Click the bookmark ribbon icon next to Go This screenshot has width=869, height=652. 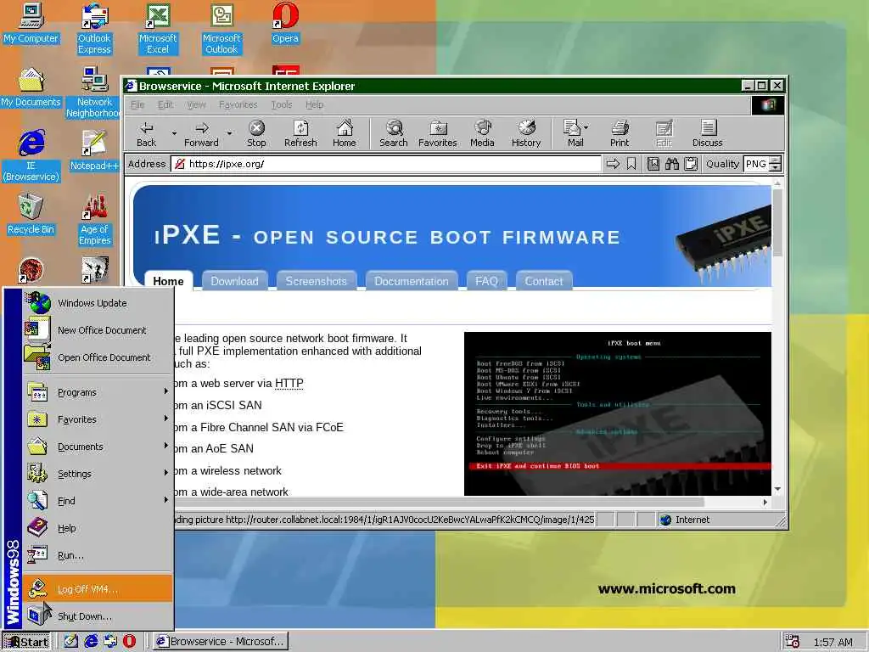(x=631, y=164)
